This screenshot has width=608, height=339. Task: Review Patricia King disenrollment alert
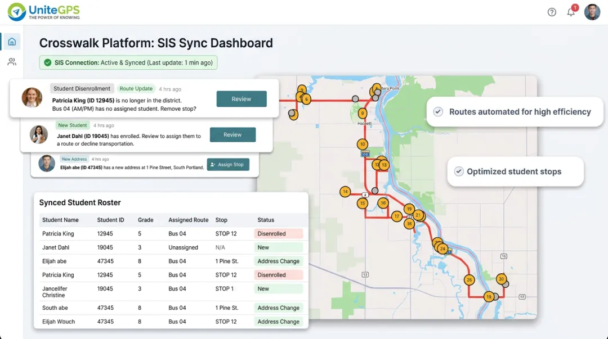click(x=242, y=99)
